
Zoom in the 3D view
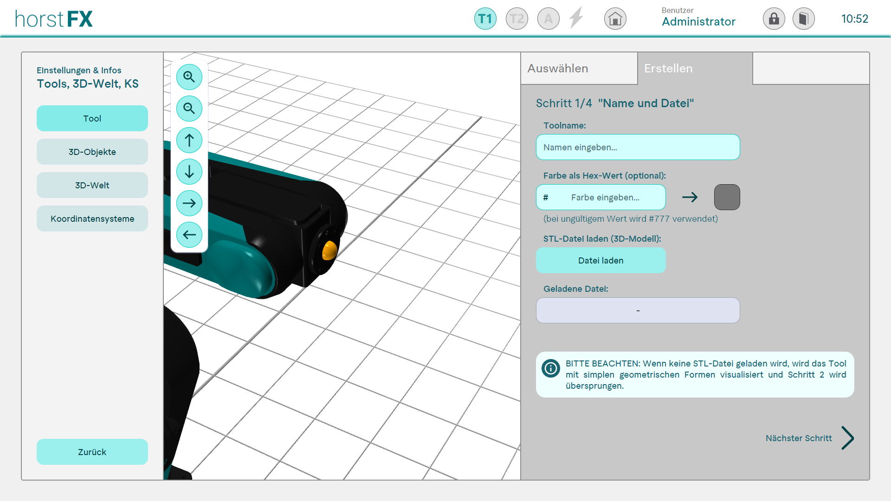coord(189,77)
